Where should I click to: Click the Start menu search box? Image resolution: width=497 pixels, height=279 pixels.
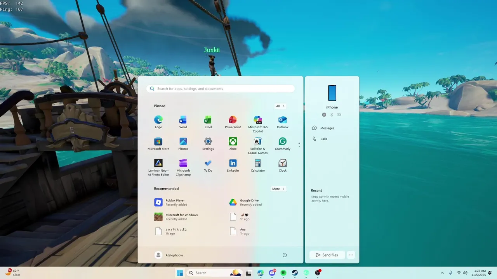221,89
